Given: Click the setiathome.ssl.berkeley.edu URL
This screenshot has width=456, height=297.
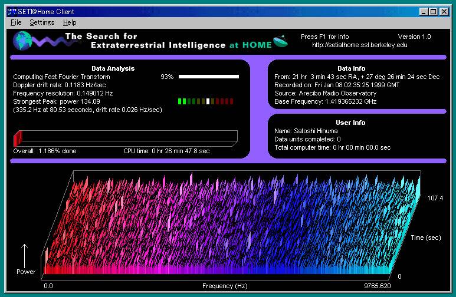Looking at the screenshot, I should click(x=359, y=45).
